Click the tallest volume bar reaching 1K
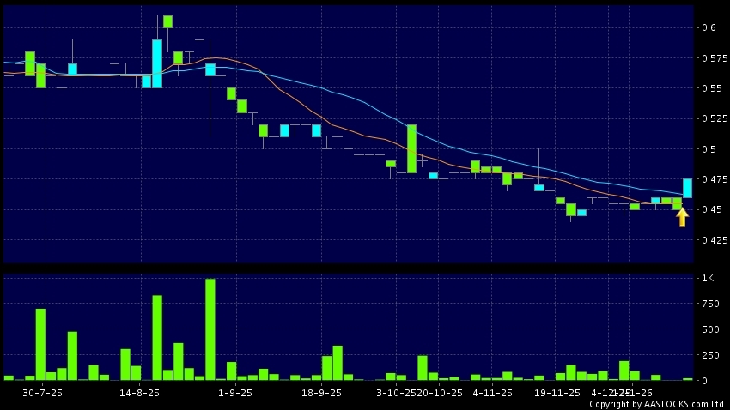This screenshot has width=730, height=410. 210,329
